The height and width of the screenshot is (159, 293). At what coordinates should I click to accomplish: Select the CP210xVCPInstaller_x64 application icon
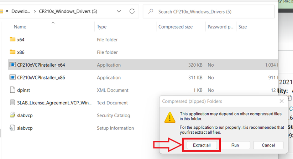pos(12,65)
